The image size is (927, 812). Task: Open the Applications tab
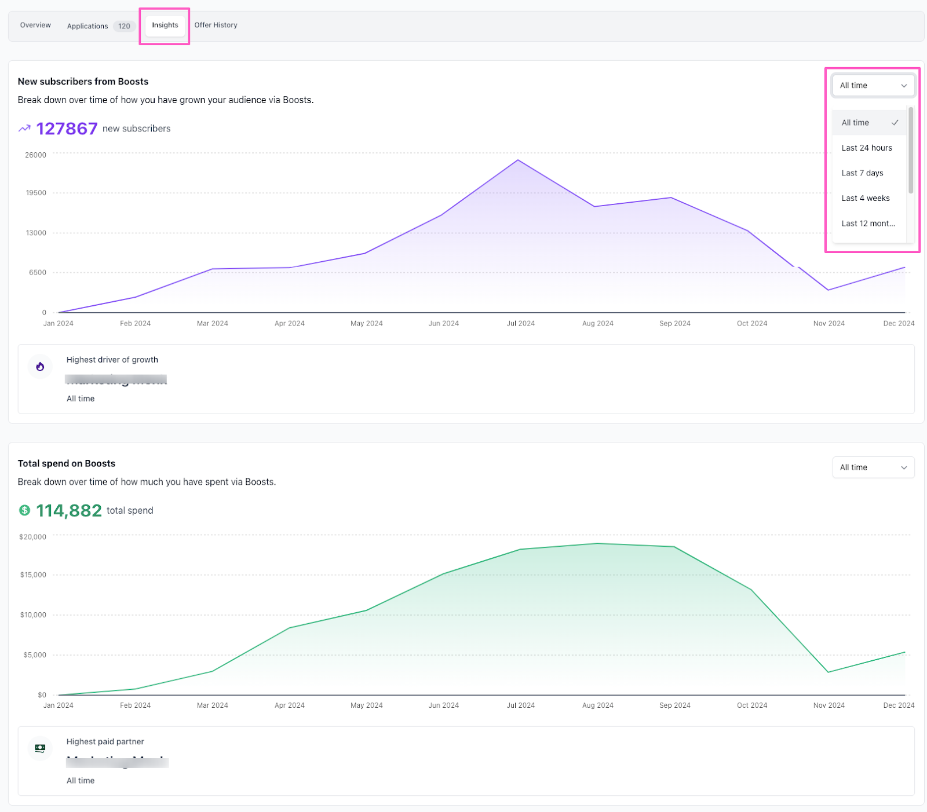point(87,26)
